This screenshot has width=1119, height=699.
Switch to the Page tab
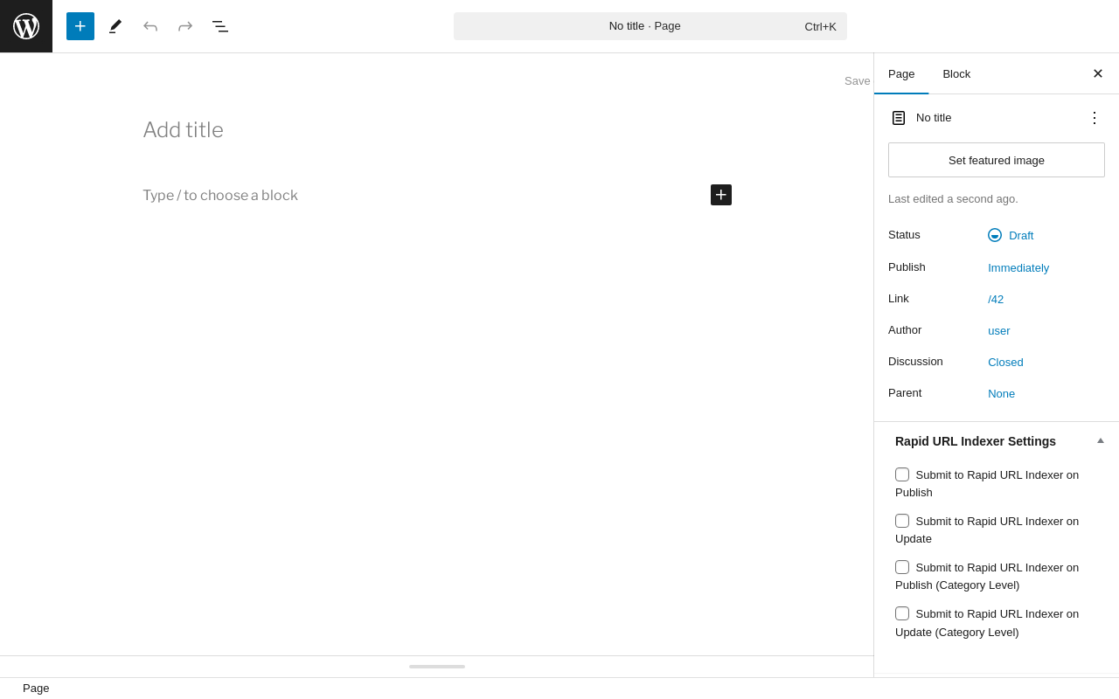tap(901, 73)
